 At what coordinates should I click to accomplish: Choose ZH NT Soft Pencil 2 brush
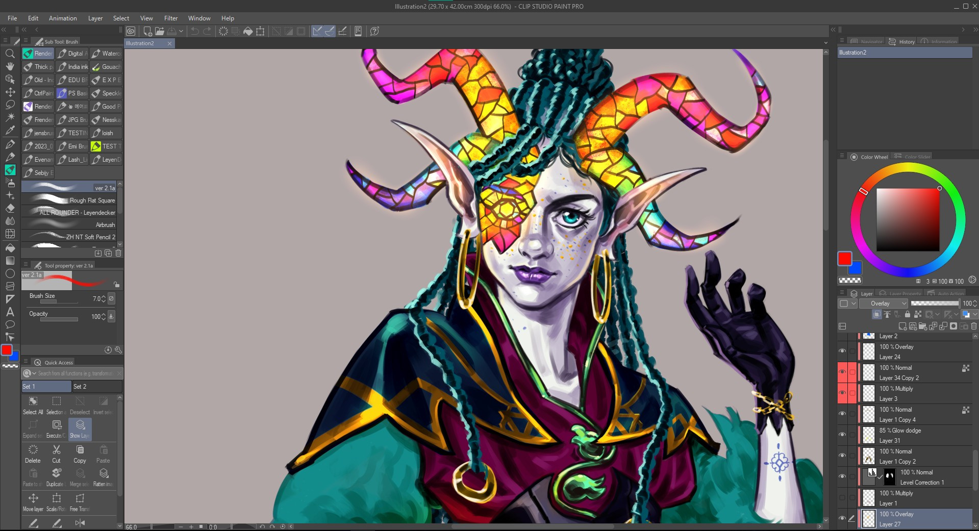pos(69,237)
